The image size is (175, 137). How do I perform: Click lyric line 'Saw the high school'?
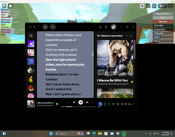pos(61,60)
